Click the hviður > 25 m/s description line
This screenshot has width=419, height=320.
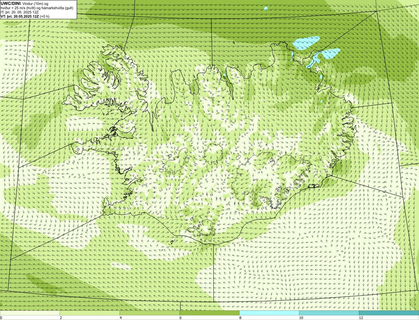click(x=37, y=8)
